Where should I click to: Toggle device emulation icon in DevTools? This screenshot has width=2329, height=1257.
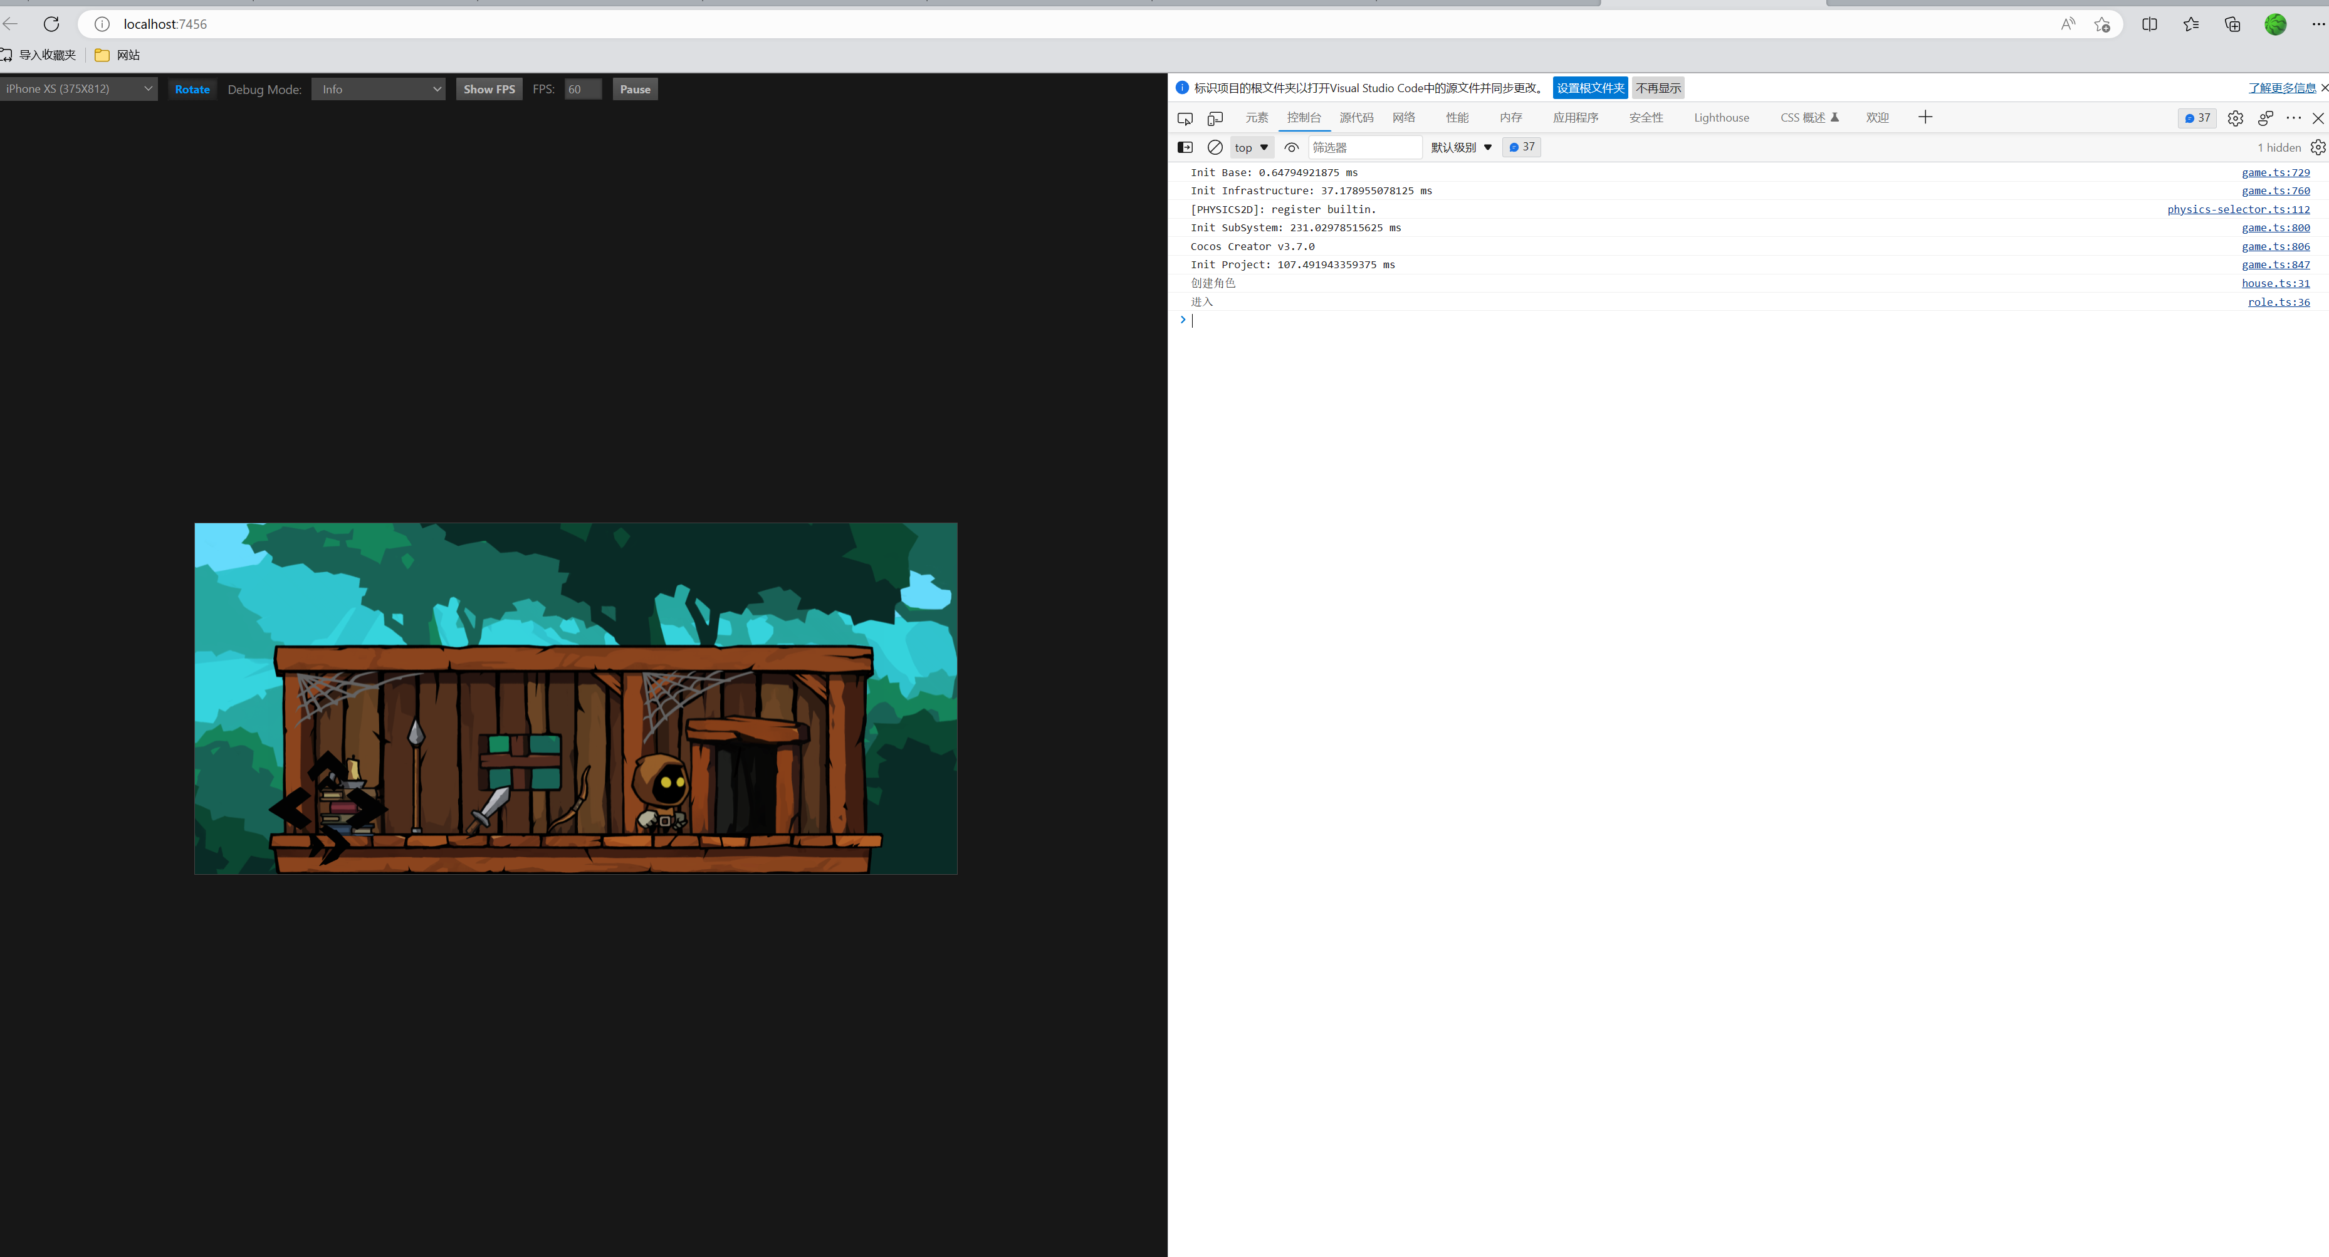[x=1215, y=118]
